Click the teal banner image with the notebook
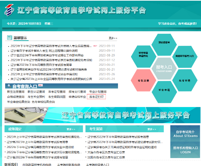Image resolution: width=201 pixels, height=166 pixels. click(102, 115)
